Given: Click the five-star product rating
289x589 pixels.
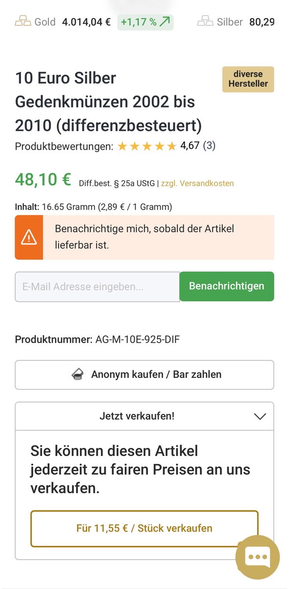Looking at the screenshot, I should (146, 146).
